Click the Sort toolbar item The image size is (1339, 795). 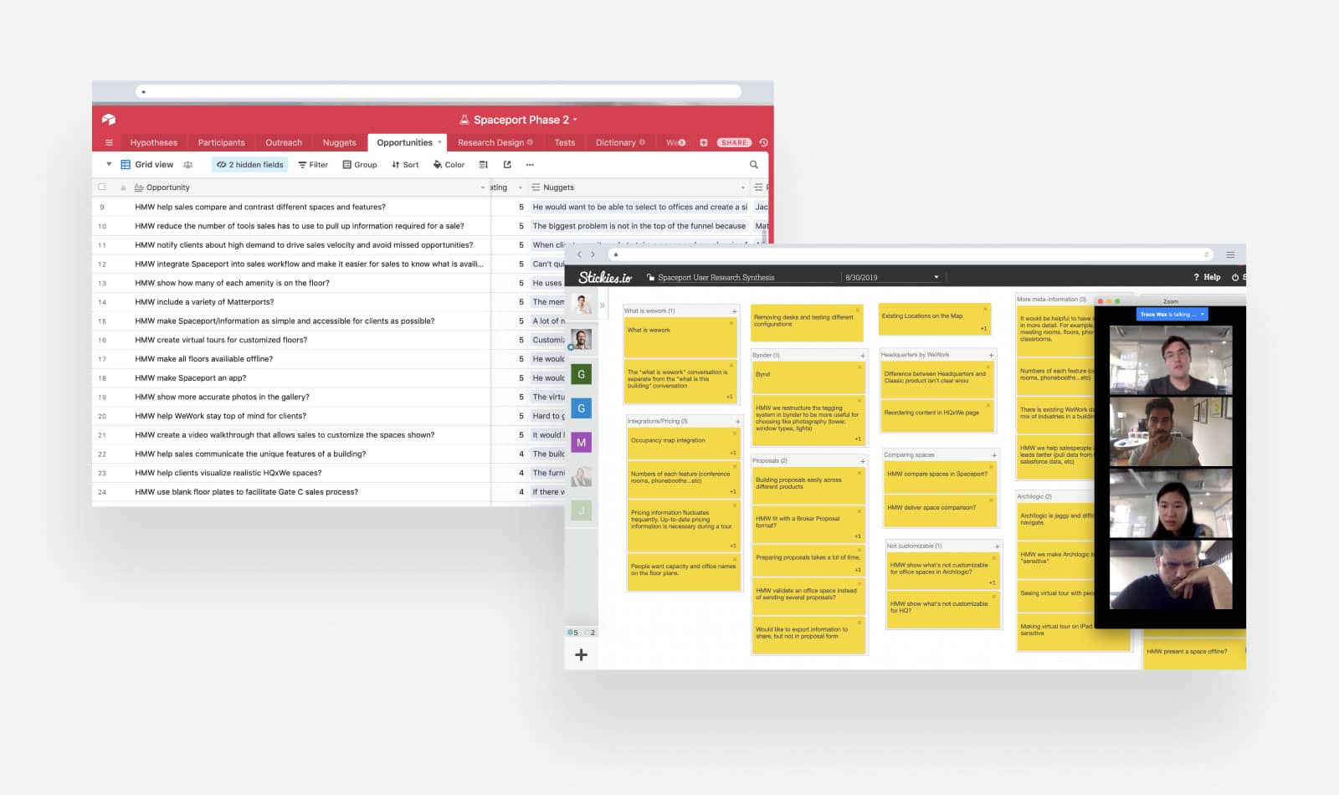pos(405,165)
